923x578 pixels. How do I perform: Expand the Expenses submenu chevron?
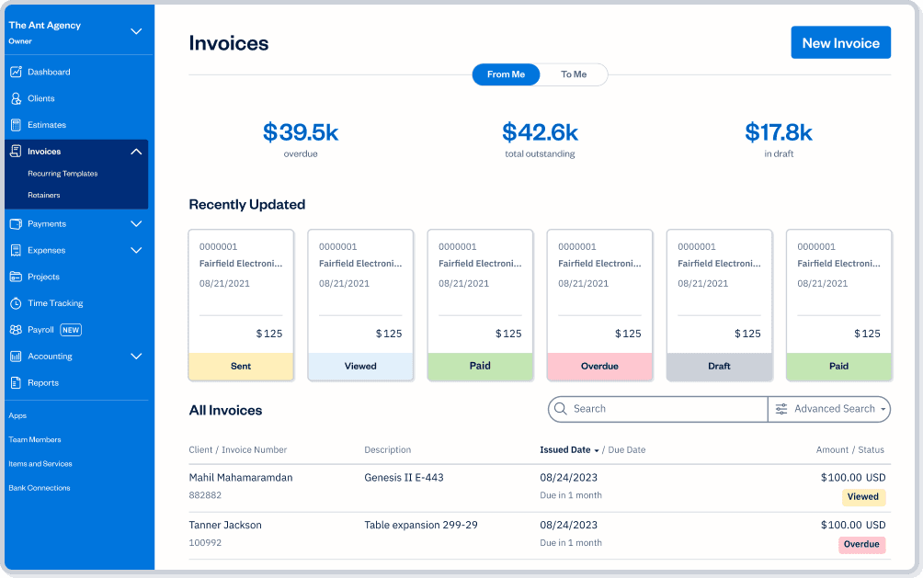tap(136, 251)
